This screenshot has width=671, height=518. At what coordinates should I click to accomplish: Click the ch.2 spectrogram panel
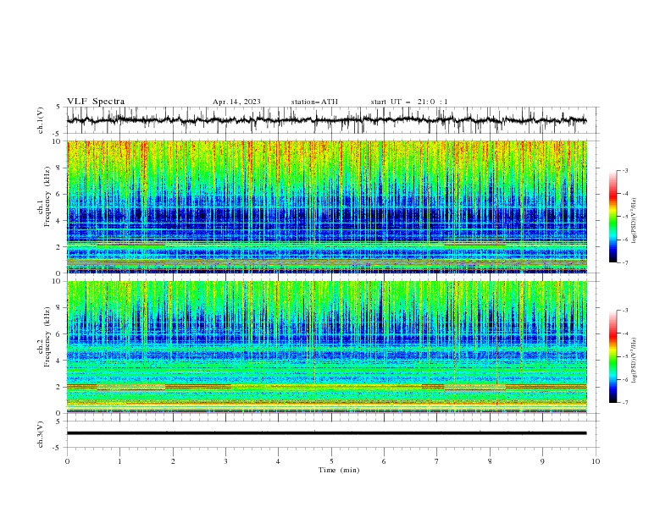pos(326,347)
